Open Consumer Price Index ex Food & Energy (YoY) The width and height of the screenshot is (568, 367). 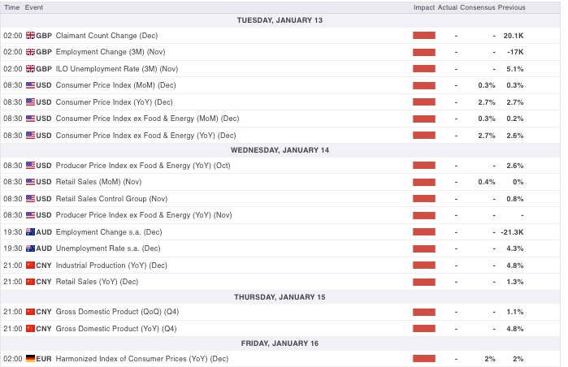pyautogui.click(x=146, y=136)
